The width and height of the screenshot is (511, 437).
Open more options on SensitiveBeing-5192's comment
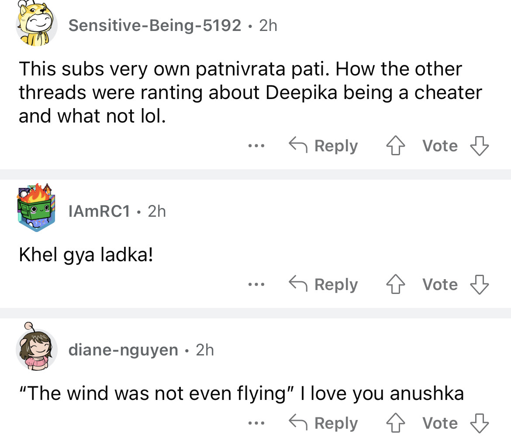pyautogui.click(x=253, y=146)
